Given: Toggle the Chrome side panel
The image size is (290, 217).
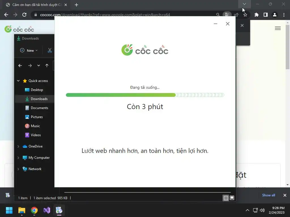Looking at the screenshot, I should [266, 15].
